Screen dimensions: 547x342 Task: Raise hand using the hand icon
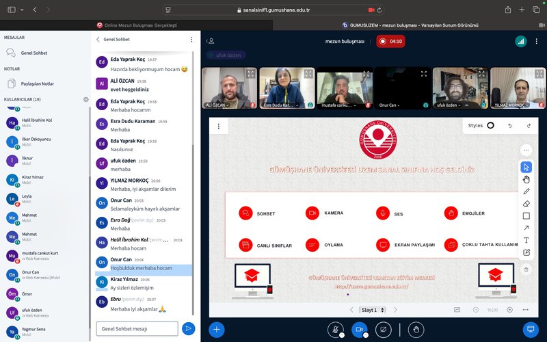click(x=416, y=330)
